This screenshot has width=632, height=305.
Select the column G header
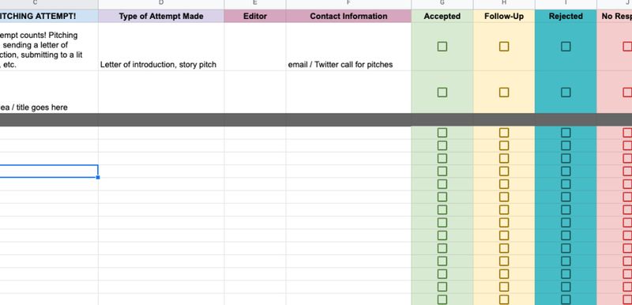[442, 4]
